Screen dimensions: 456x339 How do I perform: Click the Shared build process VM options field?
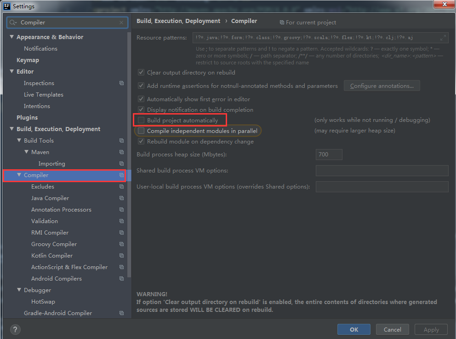coord(382,171)
